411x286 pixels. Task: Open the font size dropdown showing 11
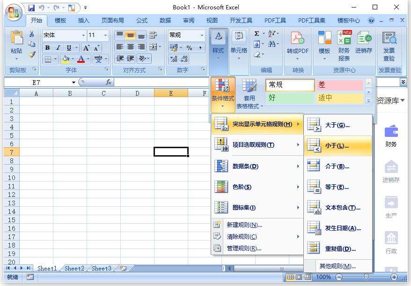pyautogui.click(x=105, y=35)
